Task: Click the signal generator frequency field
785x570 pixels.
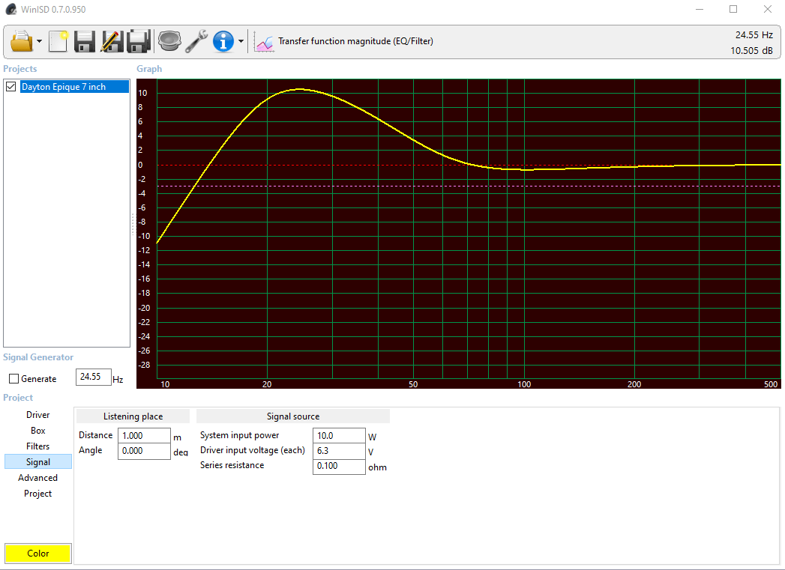Action: click(x=93, y=377)
